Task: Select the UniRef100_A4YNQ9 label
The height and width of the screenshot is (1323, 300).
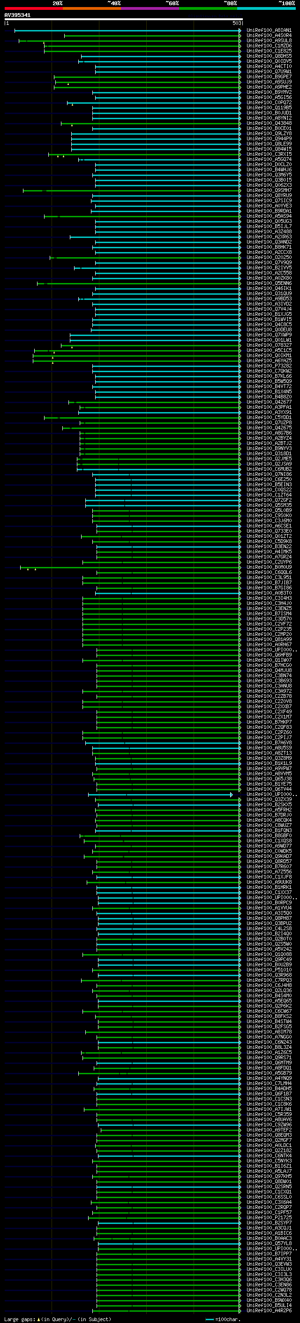Action: [269, 1078]
